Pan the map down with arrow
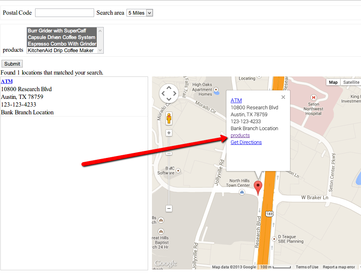 [169, 99]
